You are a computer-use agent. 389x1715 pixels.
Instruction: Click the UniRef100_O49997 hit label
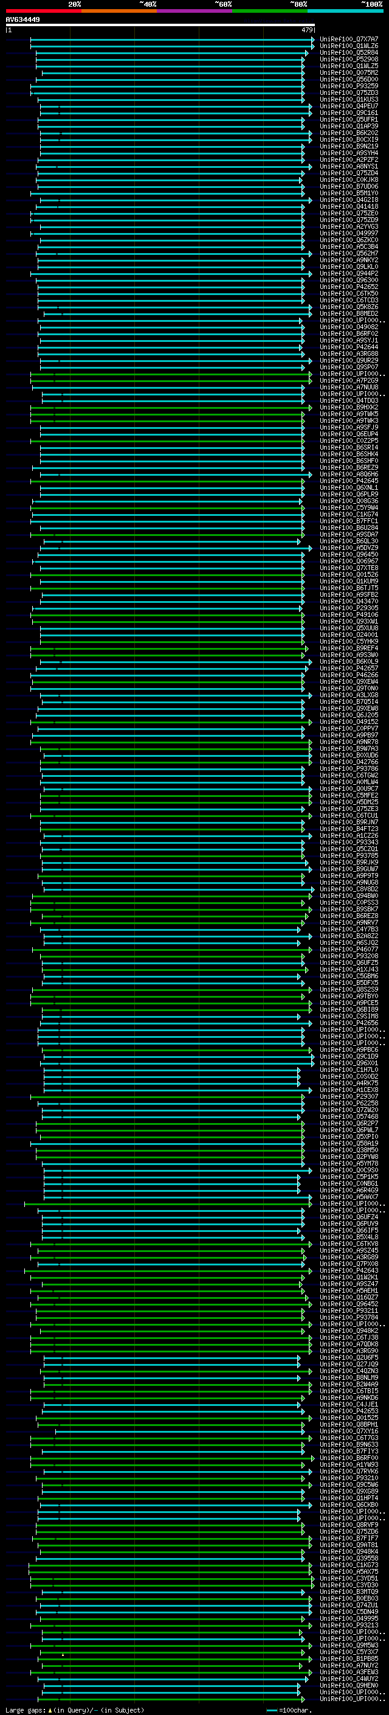point(349,234)
